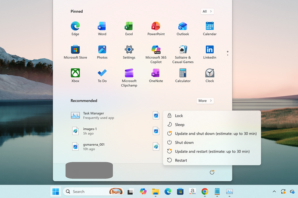Open Edge from taskbar
This screenshot has height=198, width=298.
(168, 192)
